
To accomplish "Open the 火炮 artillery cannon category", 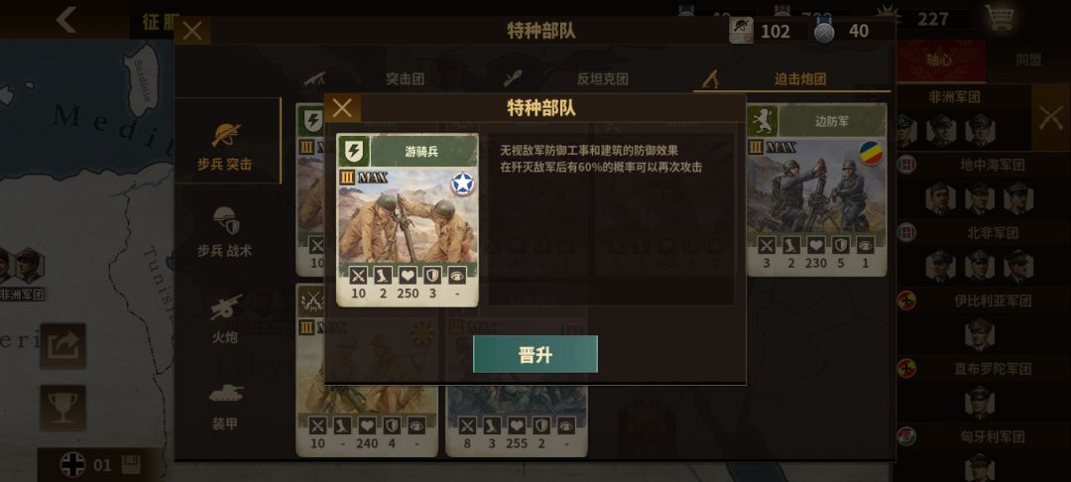I will point(225,318).
